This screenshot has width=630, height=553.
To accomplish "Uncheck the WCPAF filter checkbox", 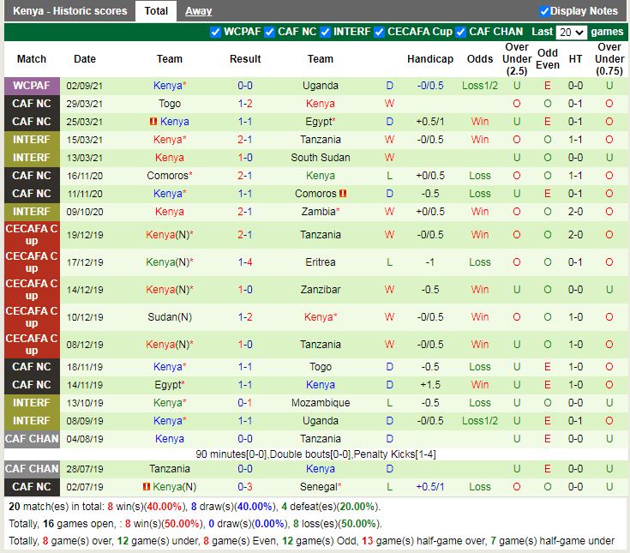I will [215, 32].
